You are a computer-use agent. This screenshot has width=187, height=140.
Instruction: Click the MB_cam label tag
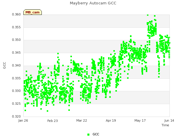coord(32,12)
